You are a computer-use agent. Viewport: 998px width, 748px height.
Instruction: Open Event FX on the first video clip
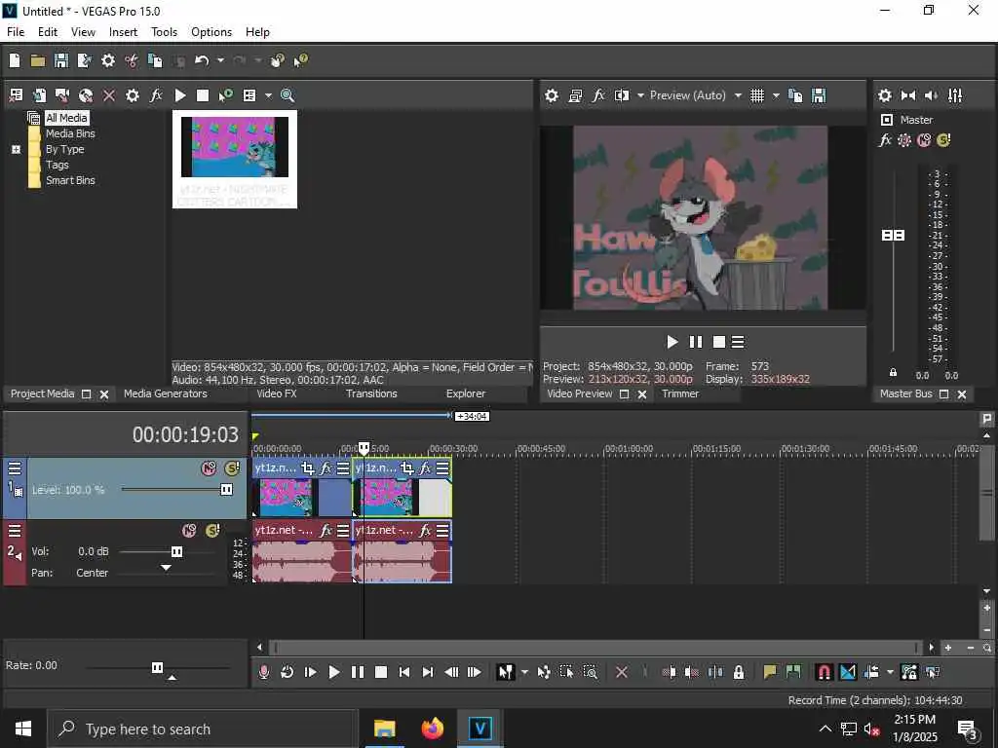point(326,468)
